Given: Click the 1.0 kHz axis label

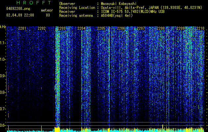Looking at the screenshot, I should (3, 59).
